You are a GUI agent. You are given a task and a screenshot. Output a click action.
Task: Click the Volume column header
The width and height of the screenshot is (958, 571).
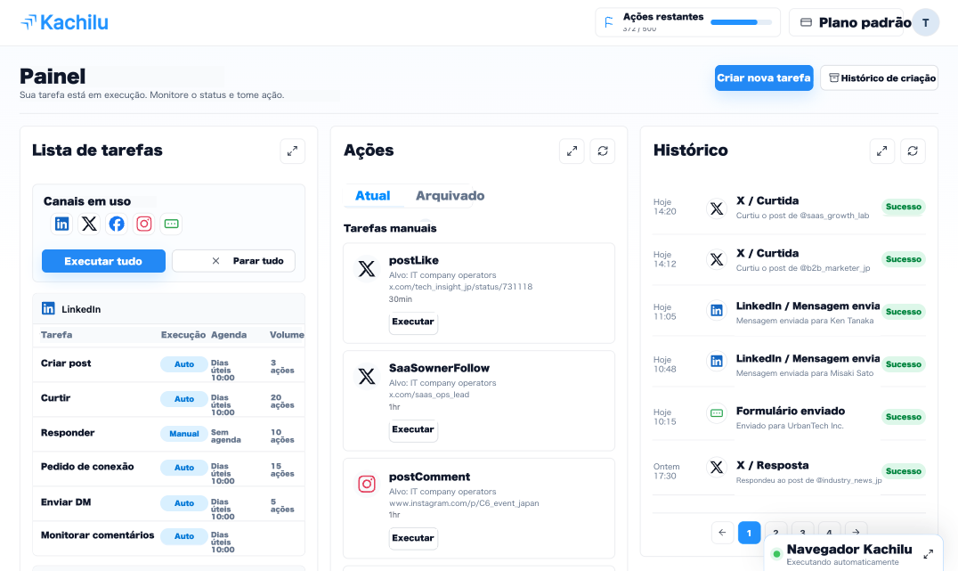(287, 335)
